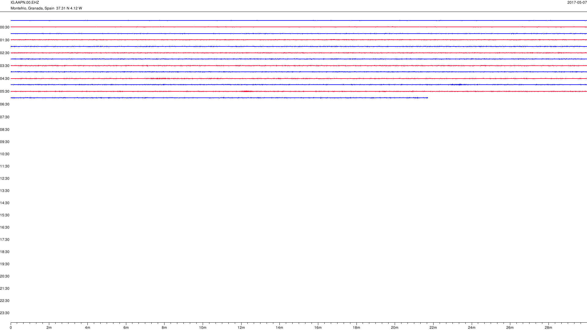The width and height of the screenshot is (587, 330).
Task: Click the red seismic trace at 00:30
Action: (x=299, y=27)
